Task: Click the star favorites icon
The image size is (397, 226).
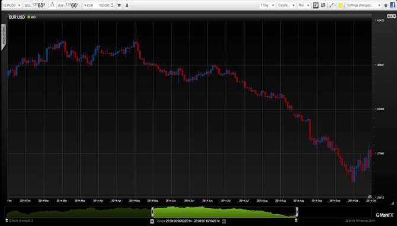Action: point(386,5)
